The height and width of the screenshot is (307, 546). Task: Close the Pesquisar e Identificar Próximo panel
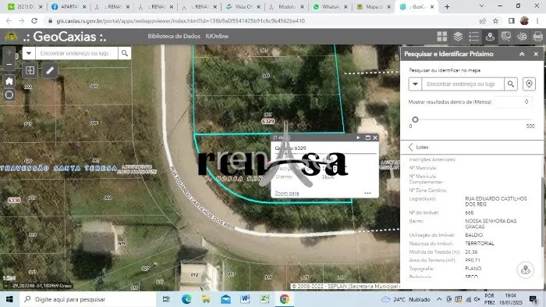(536, 54)
